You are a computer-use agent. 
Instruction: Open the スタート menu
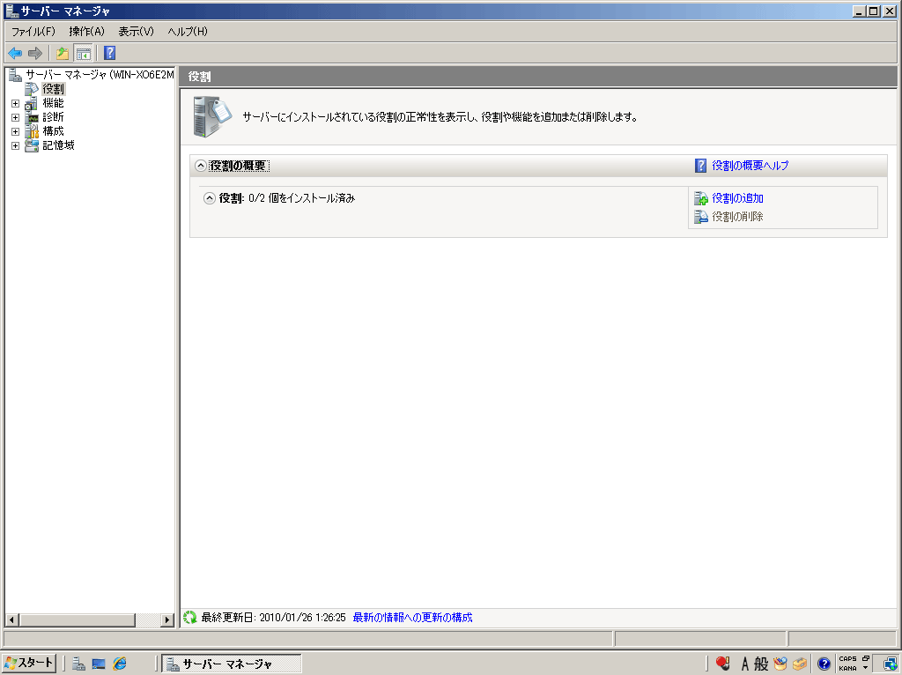pyautogui.click(x=29, y=663)
